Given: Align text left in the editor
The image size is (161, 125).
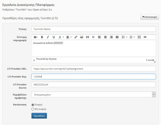Looking at the screenshot, I should (99, 37).
